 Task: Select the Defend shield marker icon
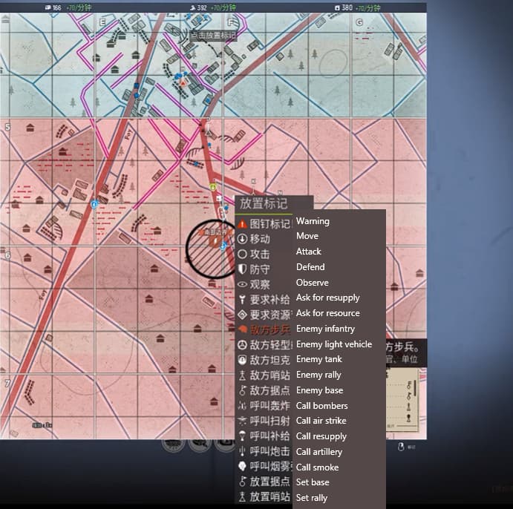pyautogui.click(x=242, y=269)
